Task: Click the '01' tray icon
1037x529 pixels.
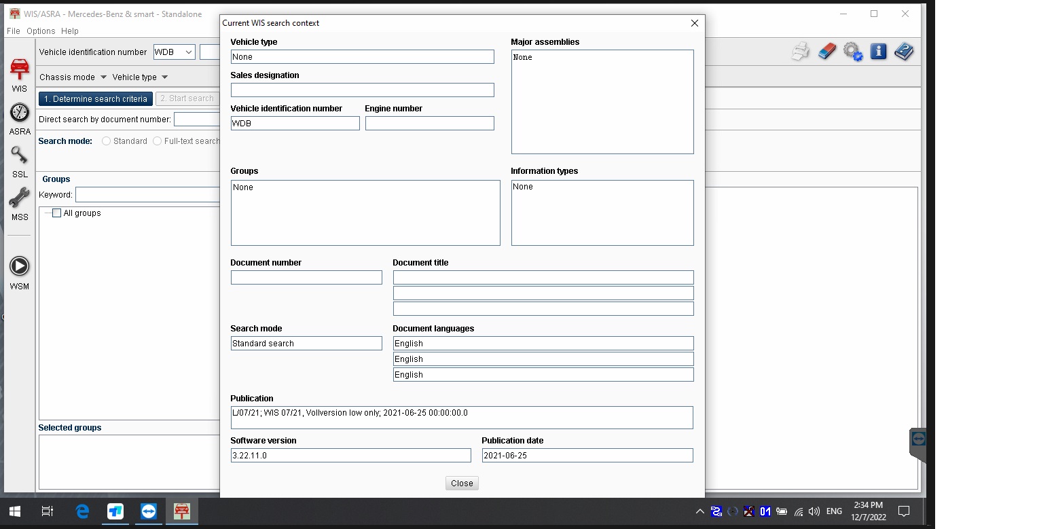Action: pyautogui.click(x=765, y=511)
